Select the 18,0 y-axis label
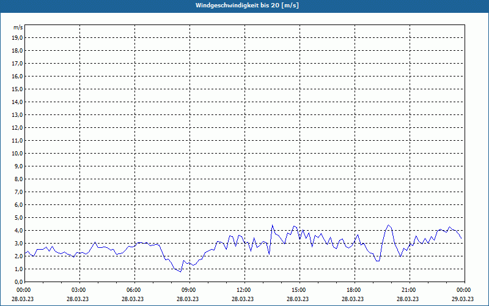 tap(17, 51)
